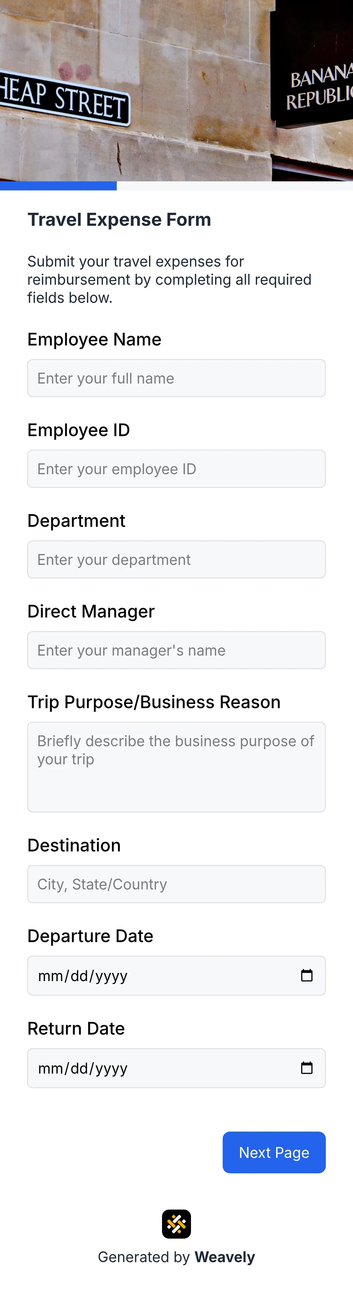Click the Employee Name label
This screenshot has width=353, height=1293.
pyautogui.click(x=95, y=339)
